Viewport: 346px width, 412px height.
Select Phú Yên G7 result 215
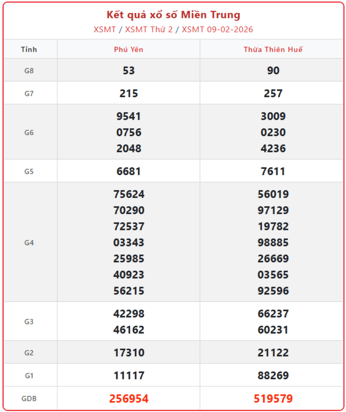click(x=129, y=93)
